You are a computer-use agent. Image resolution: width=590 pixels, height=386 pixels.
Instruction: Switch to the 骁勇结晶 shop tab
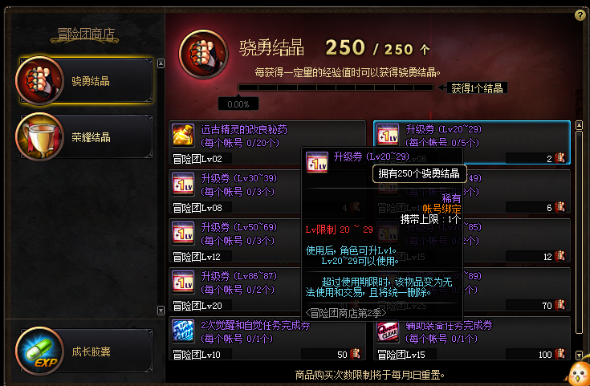point(84,80)
